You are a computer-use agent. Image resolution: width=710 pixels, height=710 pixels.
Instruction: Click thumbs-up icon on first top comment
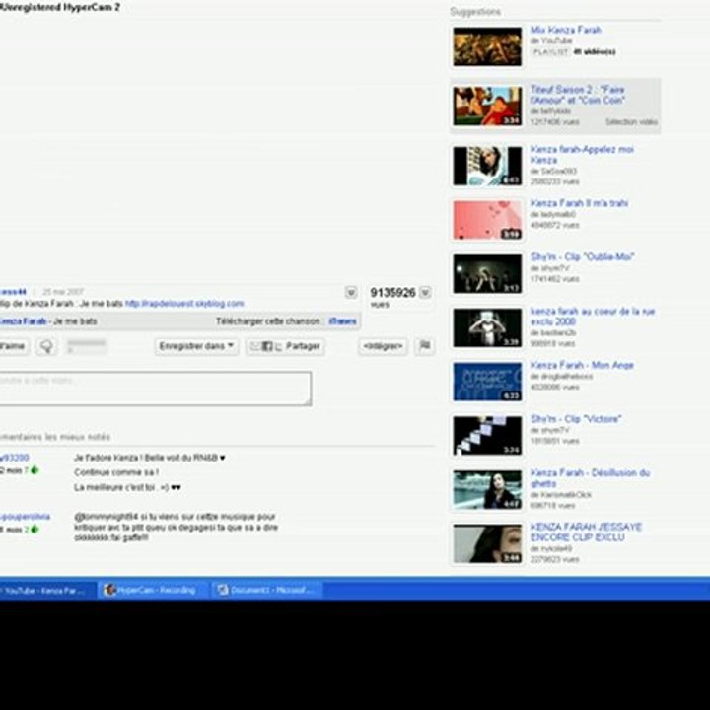pos(35,470)
